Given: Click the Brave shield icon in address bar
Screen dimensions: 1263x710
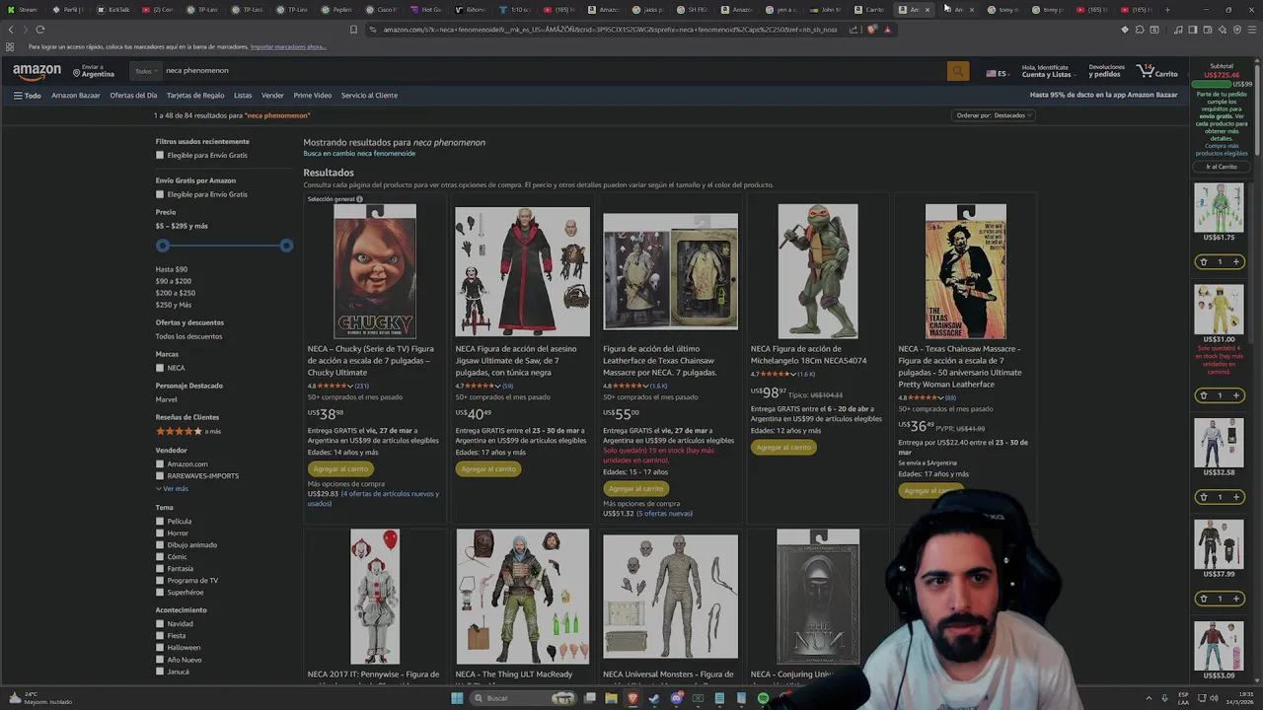Looking at the screenshot, I should [x=872, y=30].
